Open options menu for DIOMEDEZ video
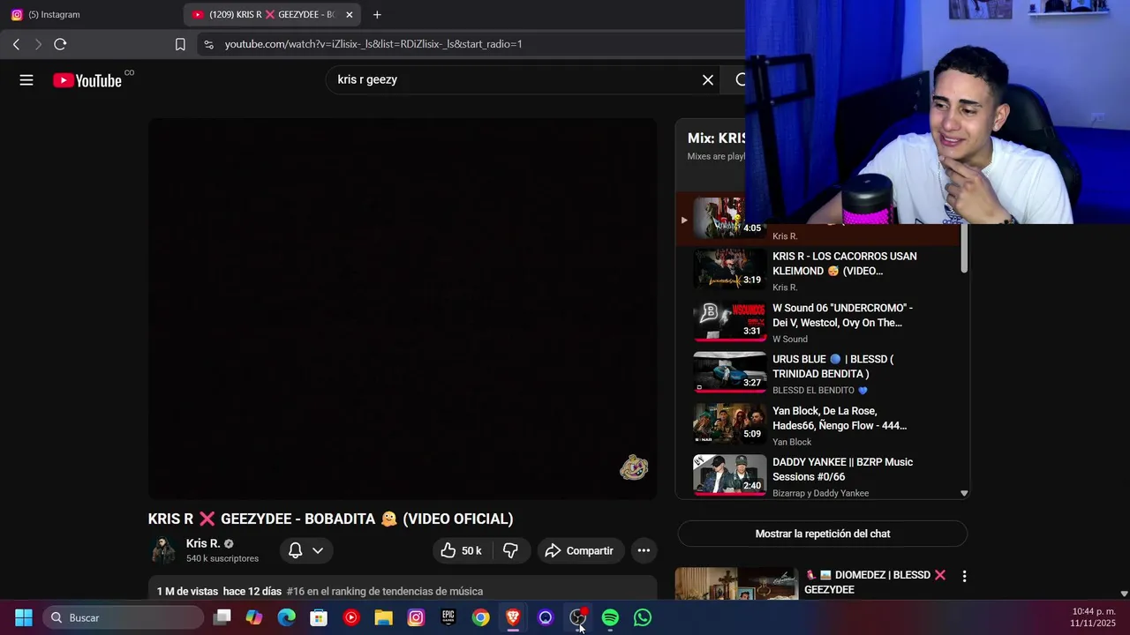The image size is (1130, 635). [x=964, y=576]
